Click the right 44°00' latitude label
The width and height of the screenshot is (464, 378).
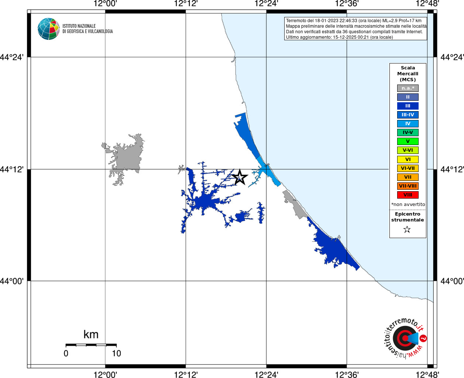(452, 281)
